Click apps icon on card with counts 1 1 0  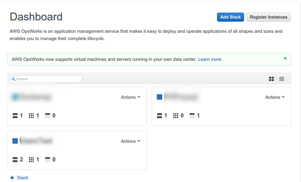click(x=47, y=115)
